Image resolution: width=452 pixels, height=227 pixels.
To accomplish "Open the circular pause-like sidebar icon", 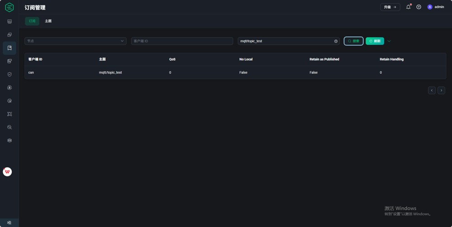I will pos(9,88).
